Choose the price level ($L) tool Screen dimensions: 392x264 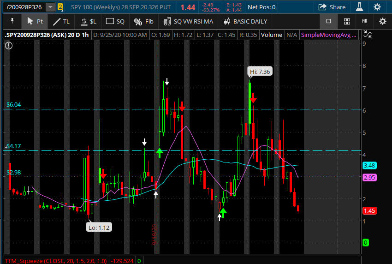(88, 21)
